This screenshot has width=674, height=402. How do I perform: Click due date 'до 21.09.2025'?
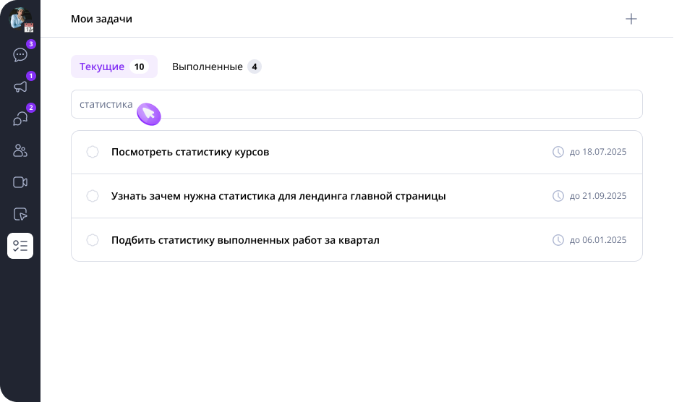point(598,196)
